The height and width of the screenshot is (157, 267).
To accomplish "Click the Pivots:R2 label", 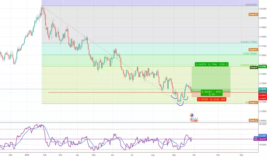I will pyautogui.click(x=253, y=15).
